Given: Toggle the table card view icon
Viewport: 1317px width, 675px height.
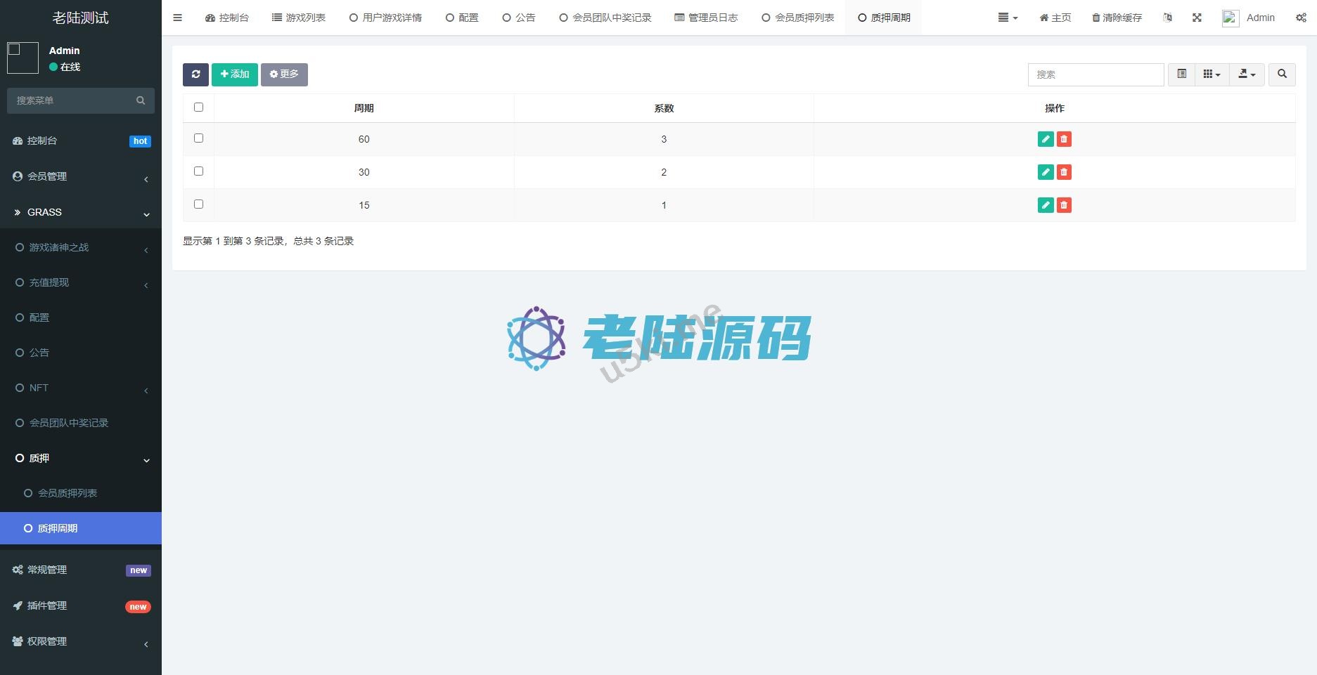Looking at the screenshot, I should pos(1181,74).
